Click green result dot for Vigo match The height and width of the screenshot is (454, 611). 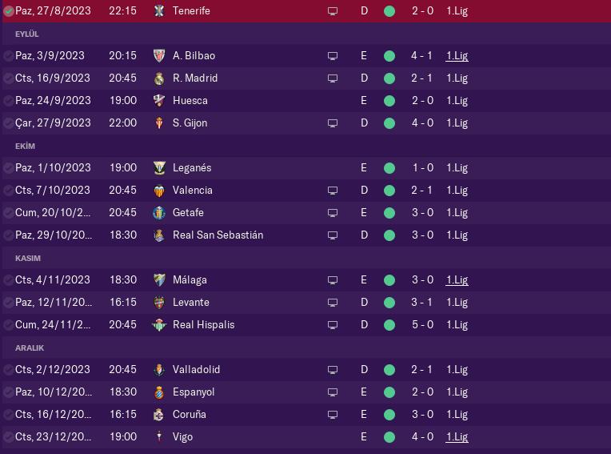389,437
